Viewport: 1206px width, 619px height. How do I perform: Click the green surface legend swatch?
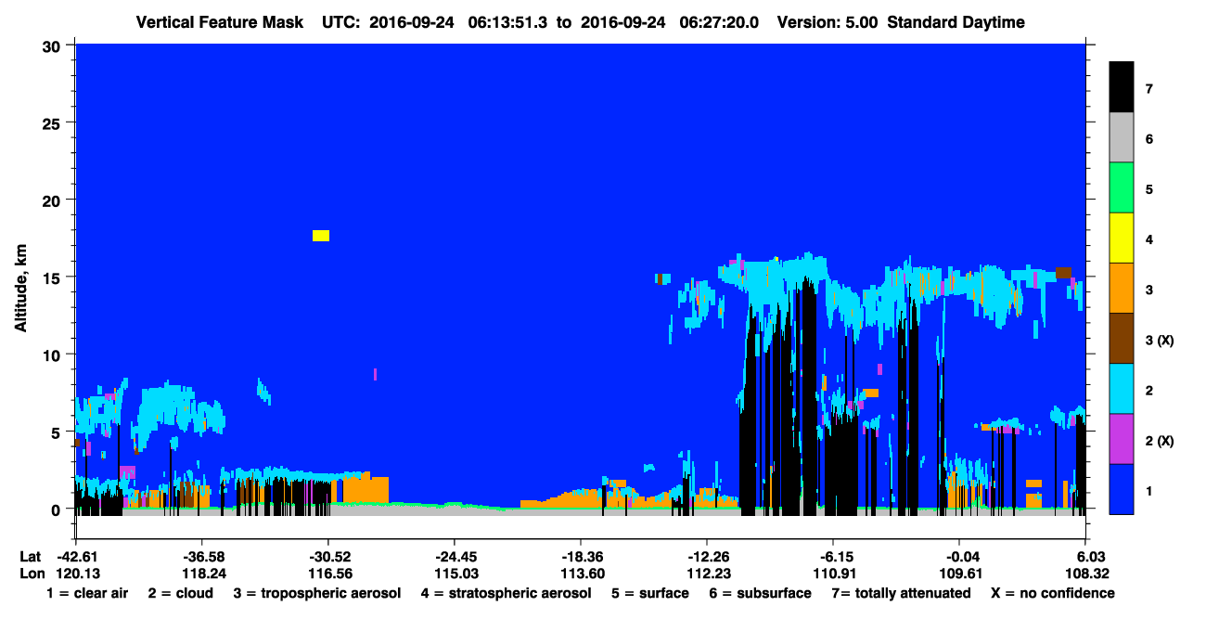[1122, 188]
